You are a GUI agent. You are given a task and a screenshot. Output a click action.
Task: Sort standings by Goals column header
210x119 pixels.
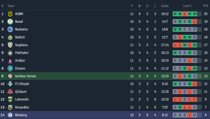click(x=165, y=6)
